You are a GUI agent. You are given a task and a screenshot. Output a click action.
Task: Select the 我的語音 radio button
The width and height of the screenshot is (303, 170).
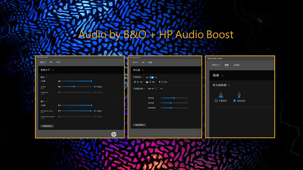(235, 100)
